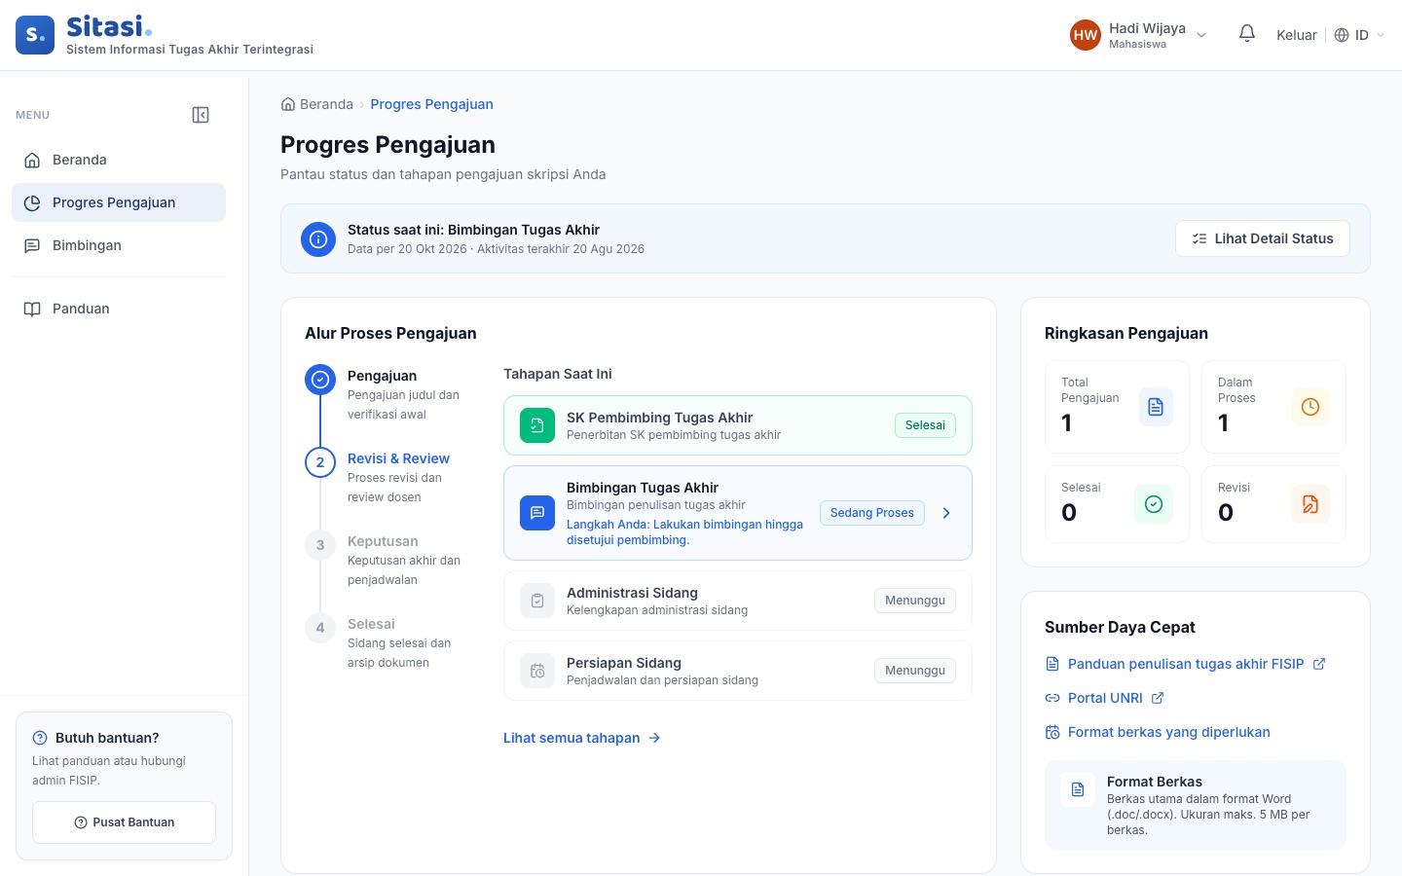The height and width of the screenshot is (876, 1402).
Task: Click the Revisi summary file icon
Action: [x=1310, y=504]
